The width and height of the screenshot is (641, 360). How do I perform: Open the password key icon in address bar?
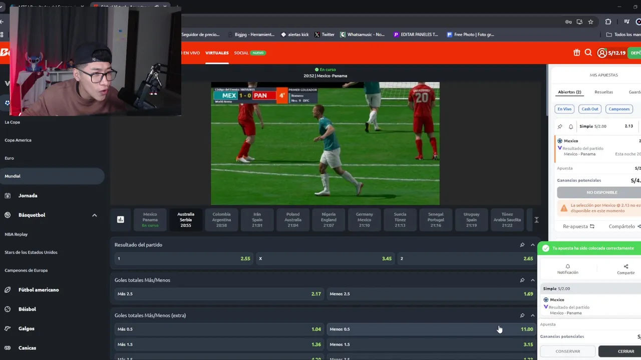pyautogui.click(x=568, y=21)
